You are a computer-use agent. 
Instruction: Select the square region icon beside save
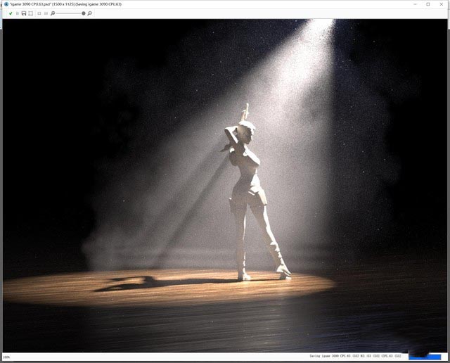click(31, 13)
